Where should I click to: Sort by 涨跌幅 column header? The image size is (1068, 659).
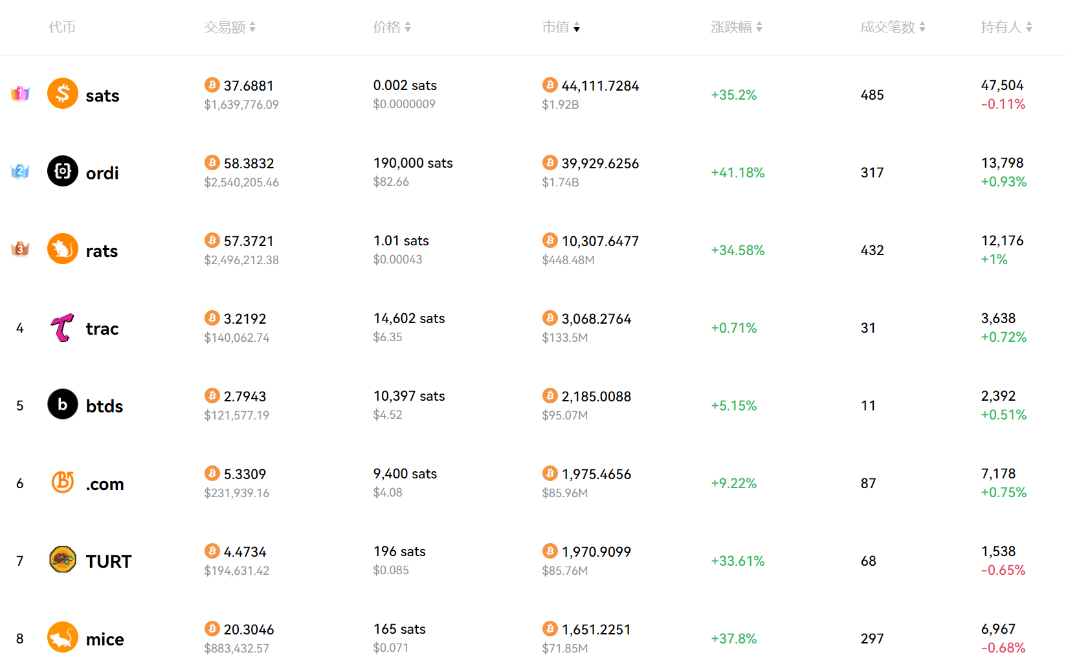tap(759, 27)
